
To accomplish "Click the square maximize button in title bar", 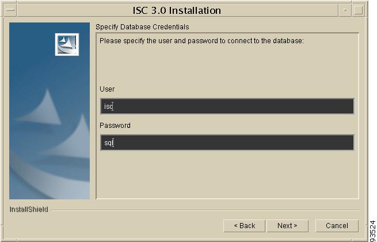I will [358, 10].
